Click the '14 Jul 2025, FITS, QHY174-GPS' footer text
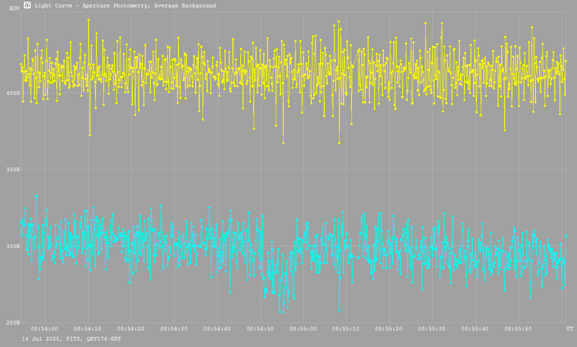The height and width of the screenshot is (347, 577). (x=71, y=339)
